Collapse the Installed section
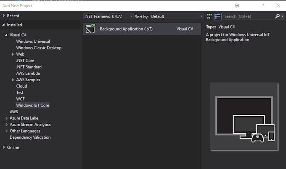The height and width of the screenshot is (169, 286). click(x=3, y=25)
